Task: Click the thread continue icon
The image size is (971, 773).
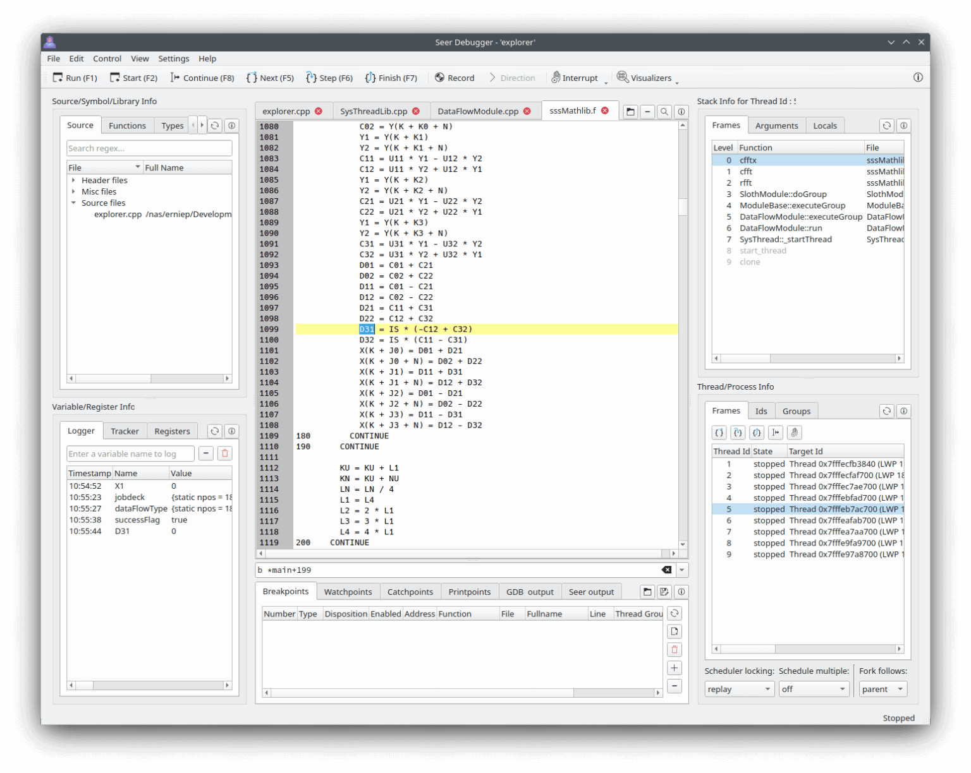Action: point(776,433)
